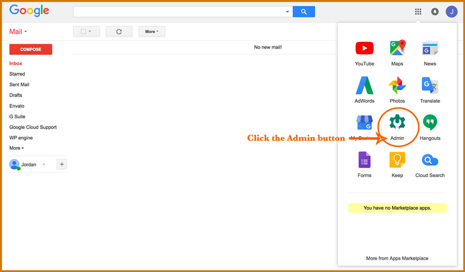
Task: Expand More labels in the sidebar
Action: [17, 148]
